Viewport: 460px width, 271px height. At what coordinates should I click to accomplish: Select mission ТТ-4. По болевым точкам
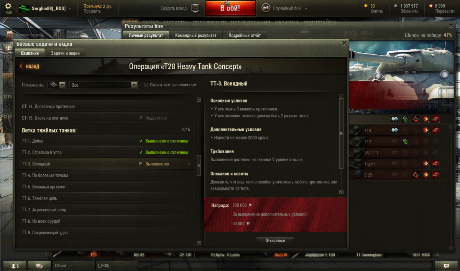click(x=106, y=175)
